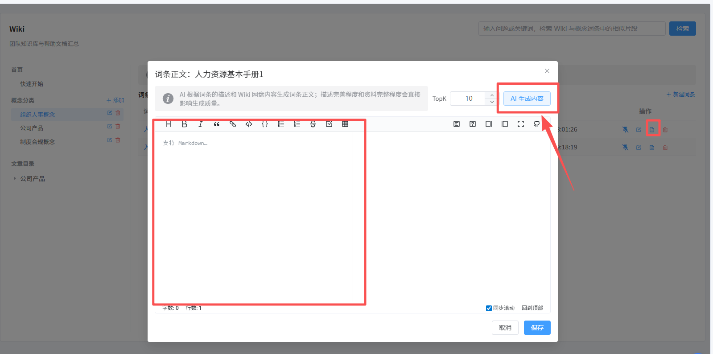This screenshot has height=354, width=713.
Task: Delete the 制度合规概念 category
Action: (x=118, y=140)
